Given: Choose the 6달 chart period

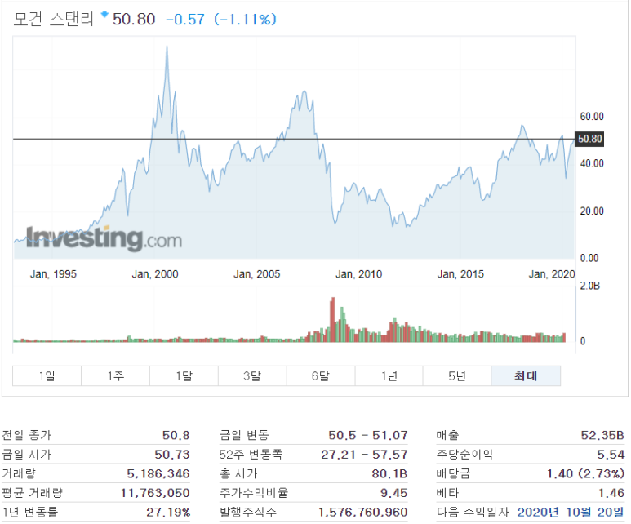Looking at the screenshot, I should [x=321, y=376].
